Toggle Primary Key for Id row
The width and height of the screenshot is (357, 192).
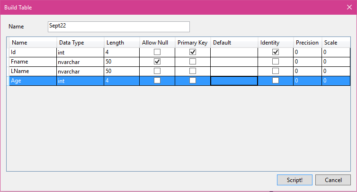pos(193,52)
